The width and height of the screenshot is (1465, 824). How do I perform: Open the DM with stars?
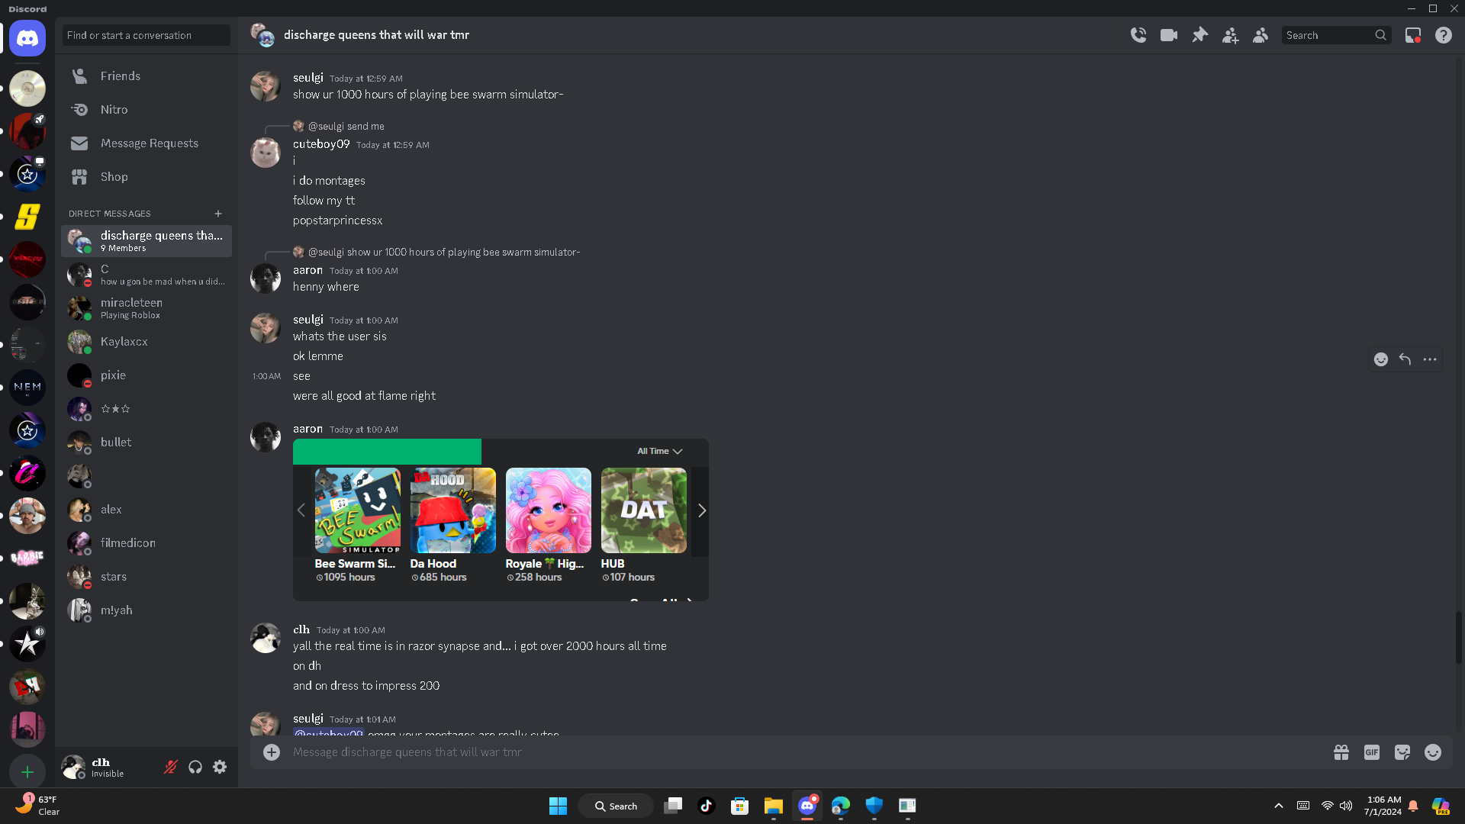click(x=146, y=577)
